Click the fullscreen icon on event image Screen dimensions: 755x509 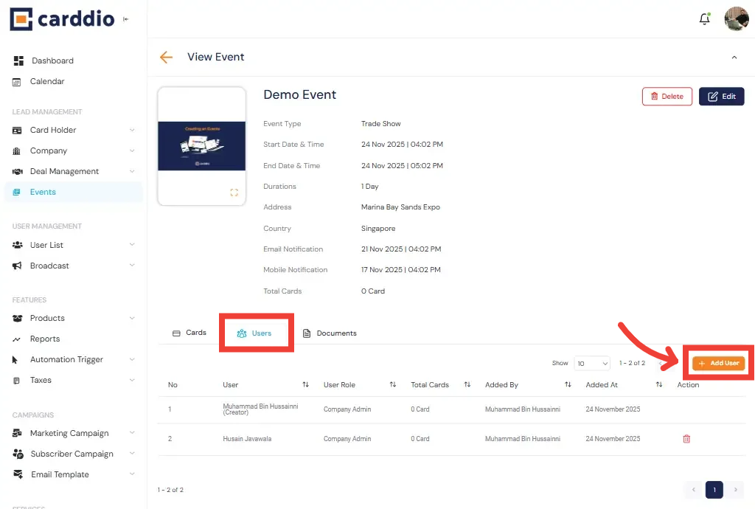(234, 193)
